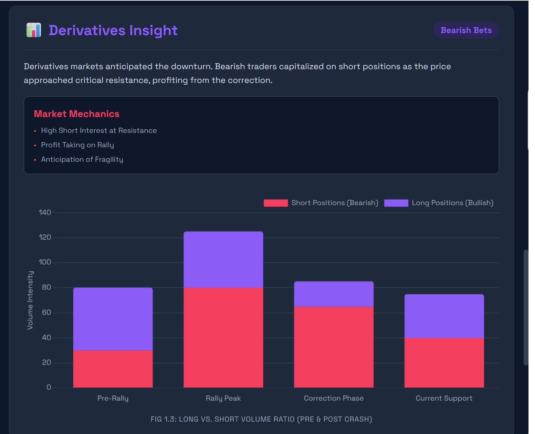Click the red Short Positions legend swatch

276,203
